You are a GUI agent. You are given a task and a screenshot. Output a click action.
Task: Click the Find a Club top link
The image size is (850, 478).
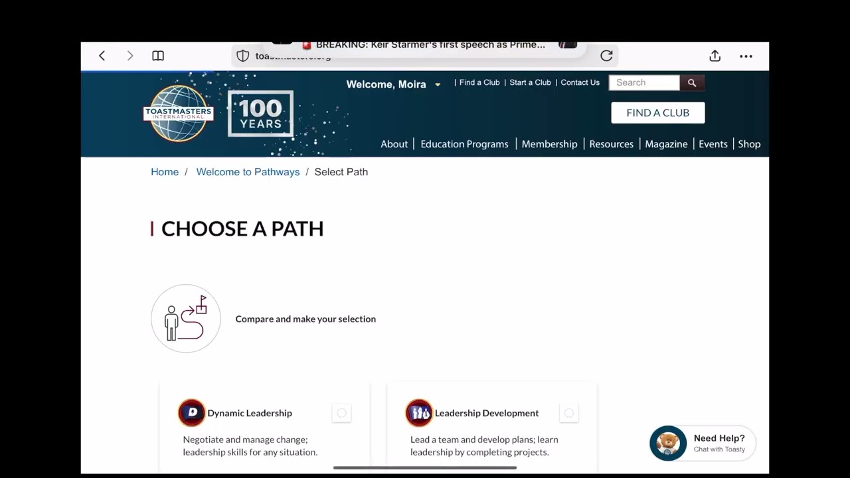479,82
